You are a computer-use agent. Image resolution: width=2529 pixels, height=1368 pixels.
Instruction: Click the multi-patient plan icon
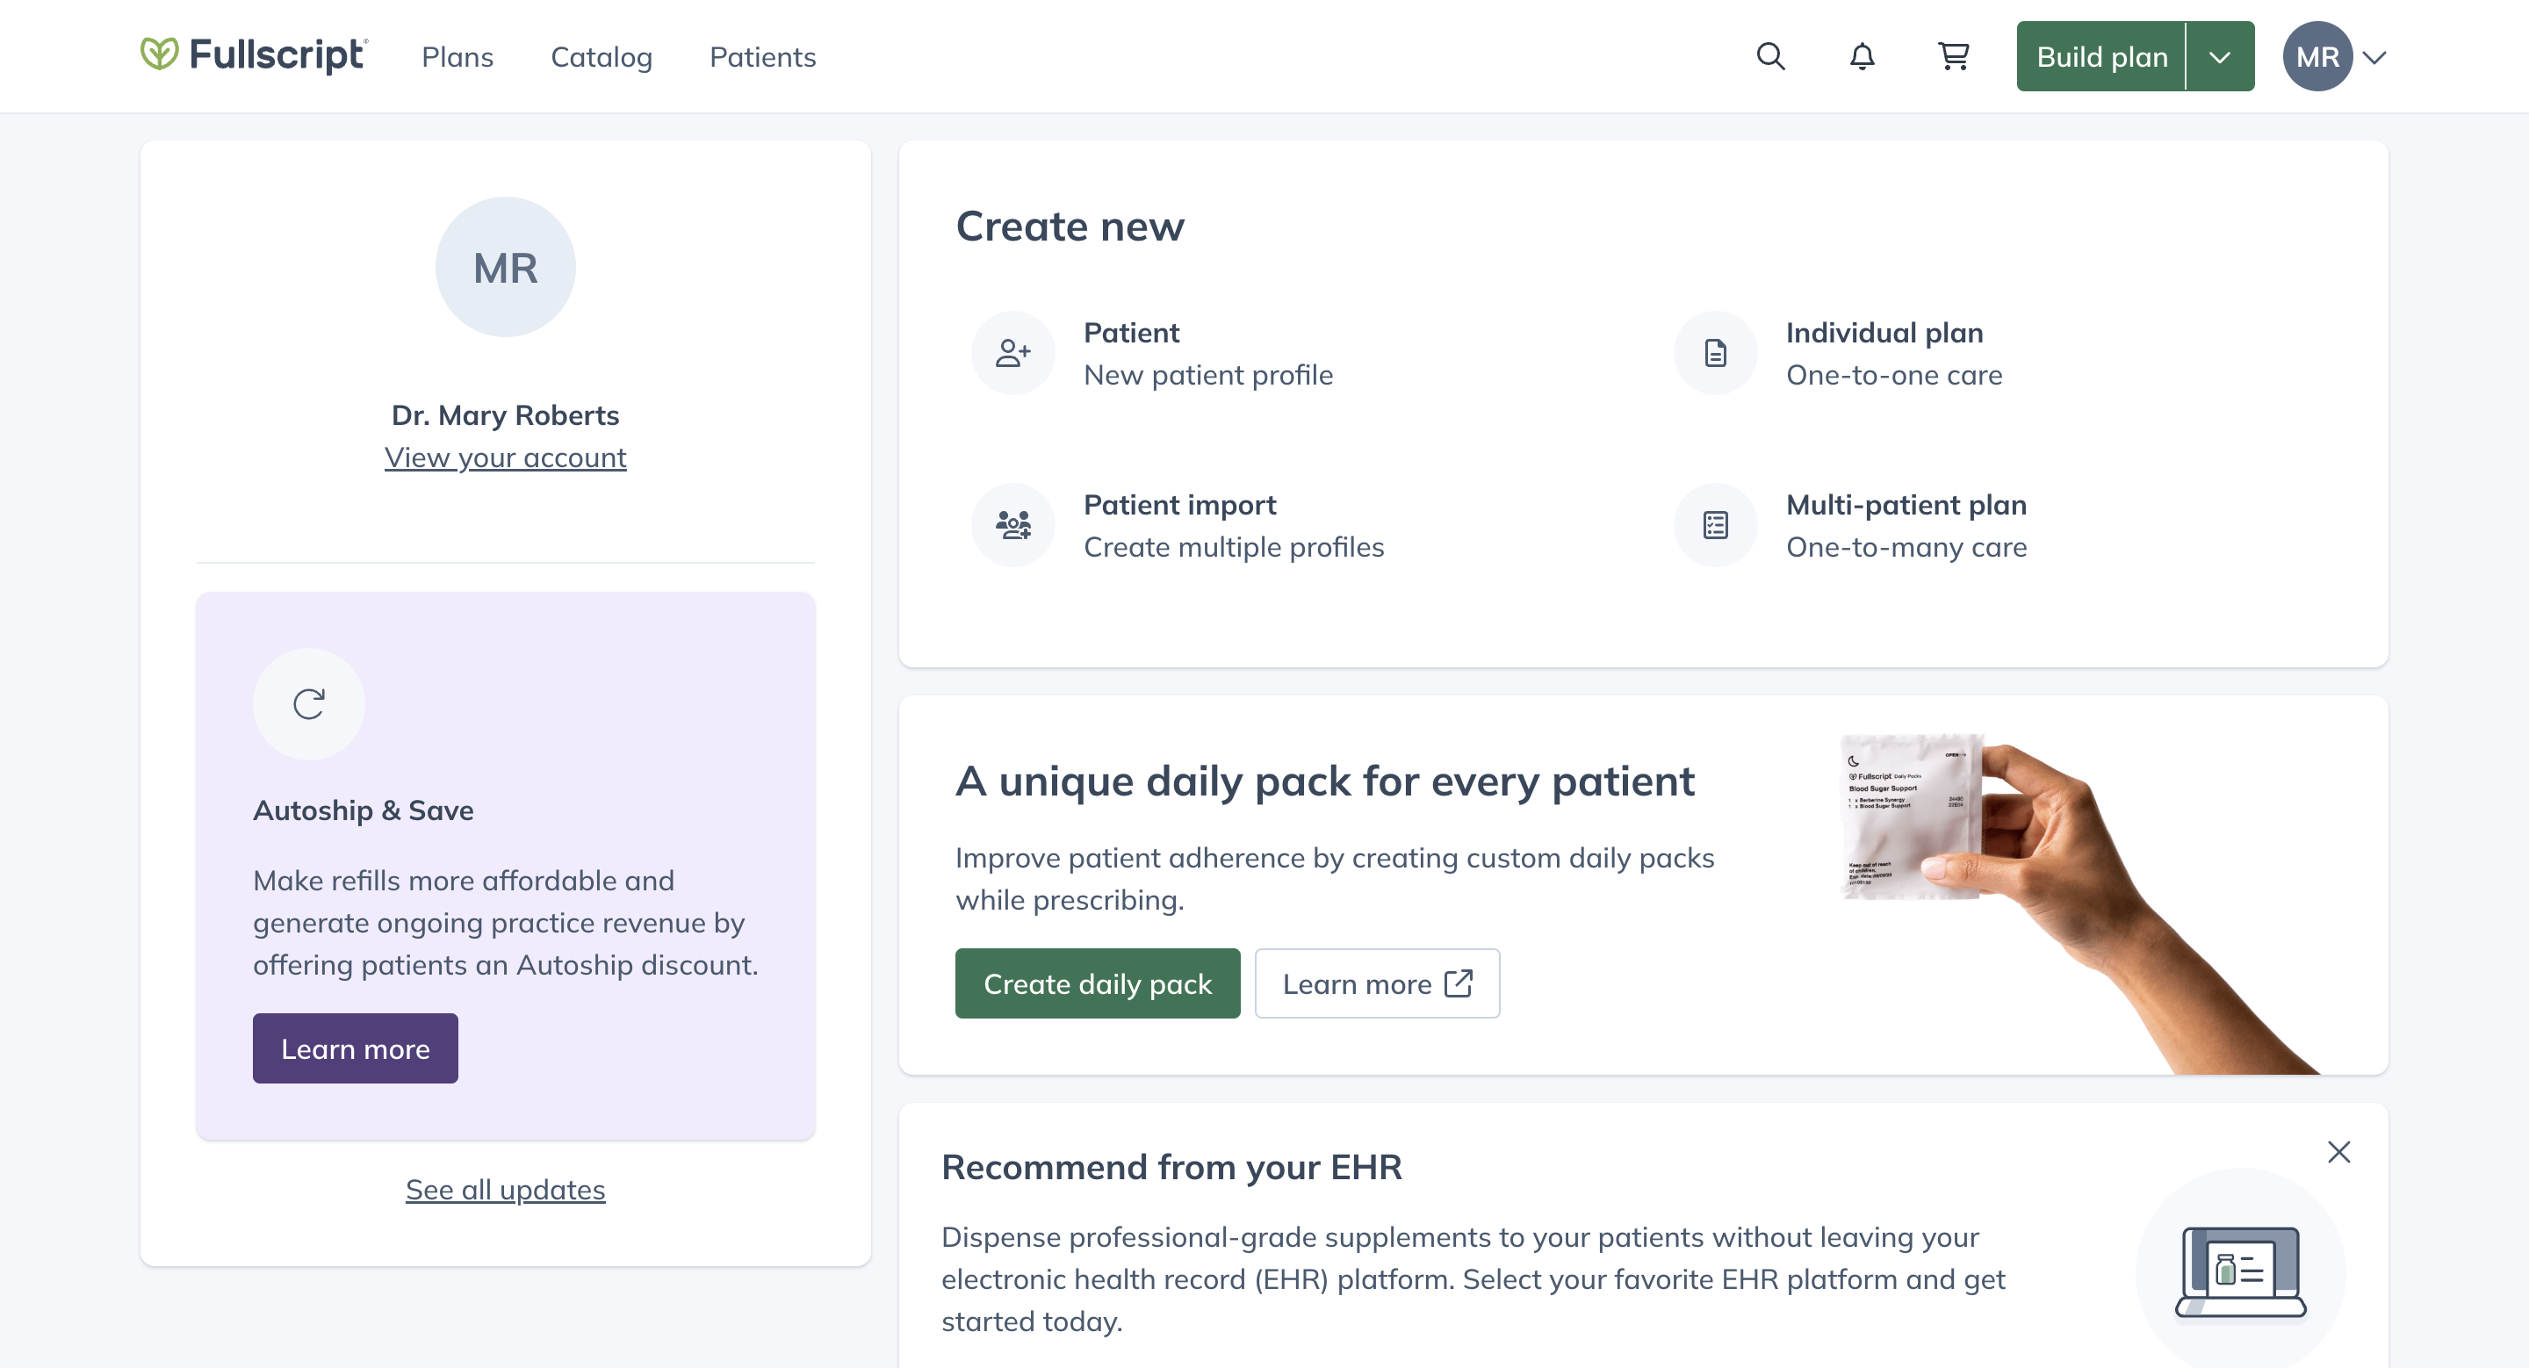tap(1715, 524)
